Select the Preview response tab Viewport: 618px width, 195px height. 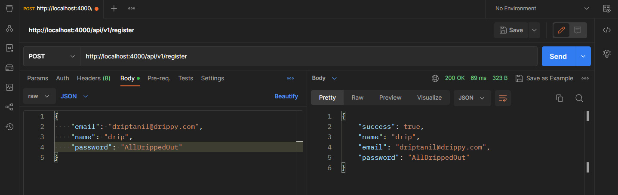click(390, 97)
